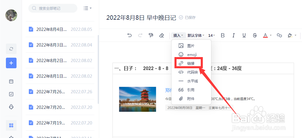Click the rocket icon in left sidebar
302x138 pixels.
click(x=11, y=107)
